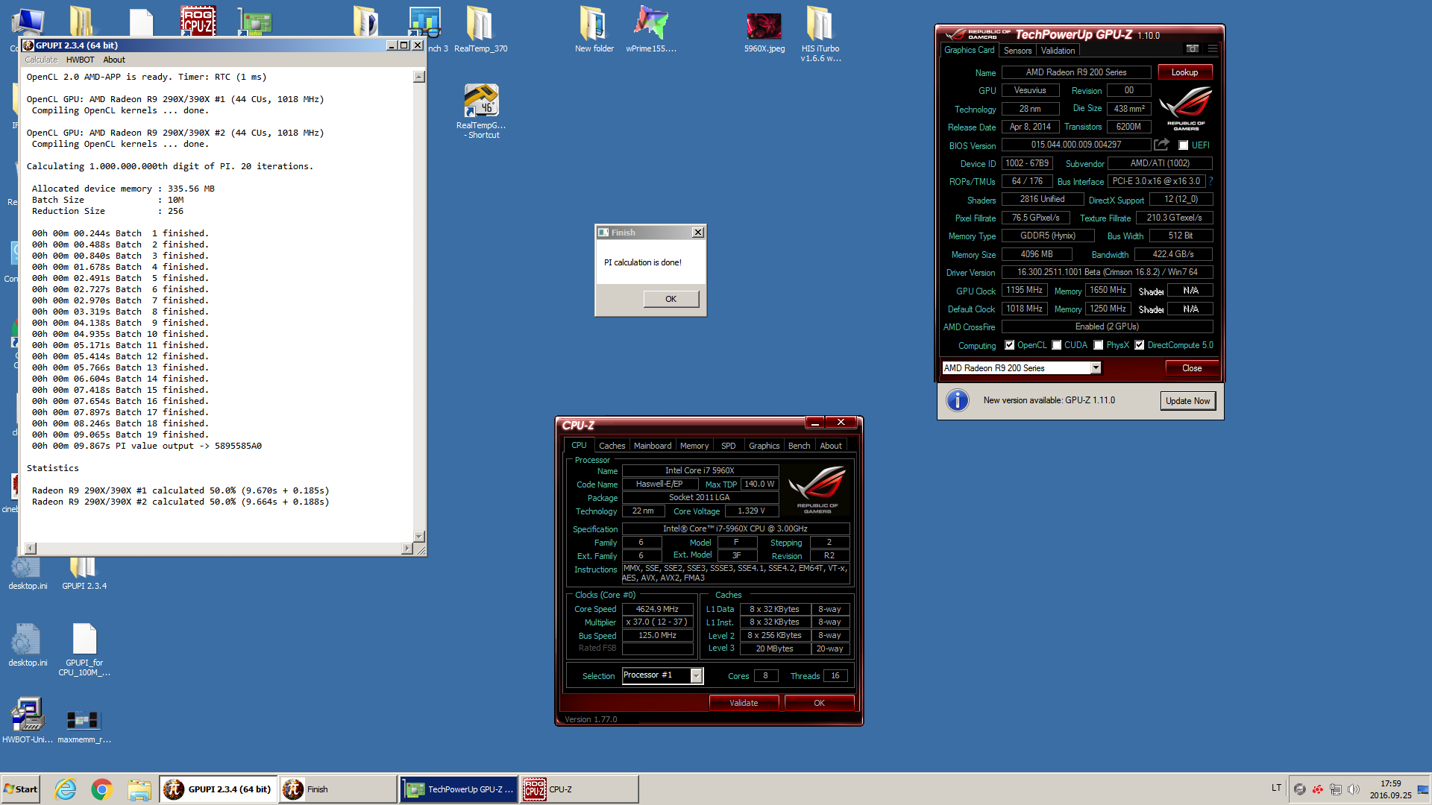1432x805 pixels.
Task: Switch to the CPU-Z taskbar item
Action: click(580, 789)
